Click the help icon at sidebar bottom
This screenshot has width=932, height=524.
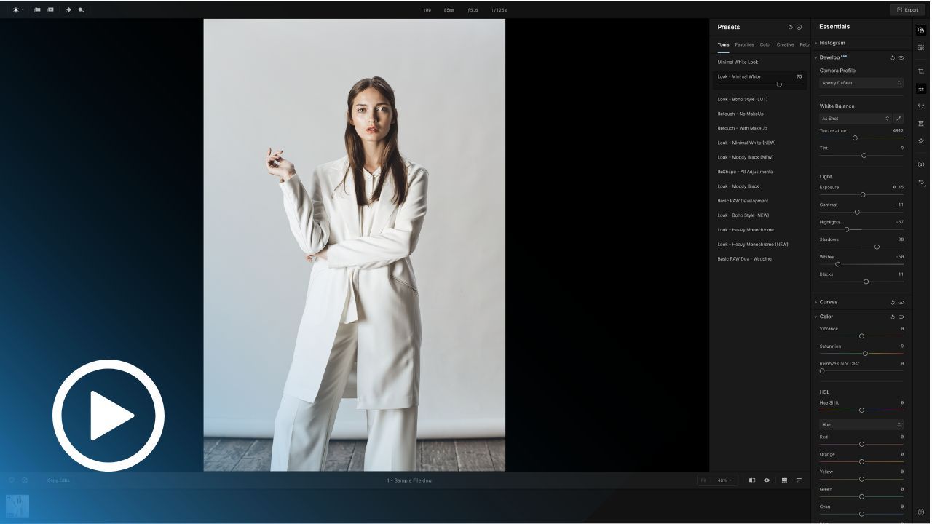tap(921, 512)
